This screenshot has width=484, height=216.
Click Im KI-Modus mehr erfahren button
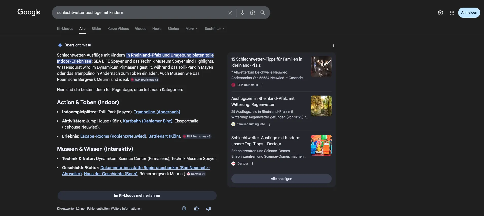[x=137, y=195]
